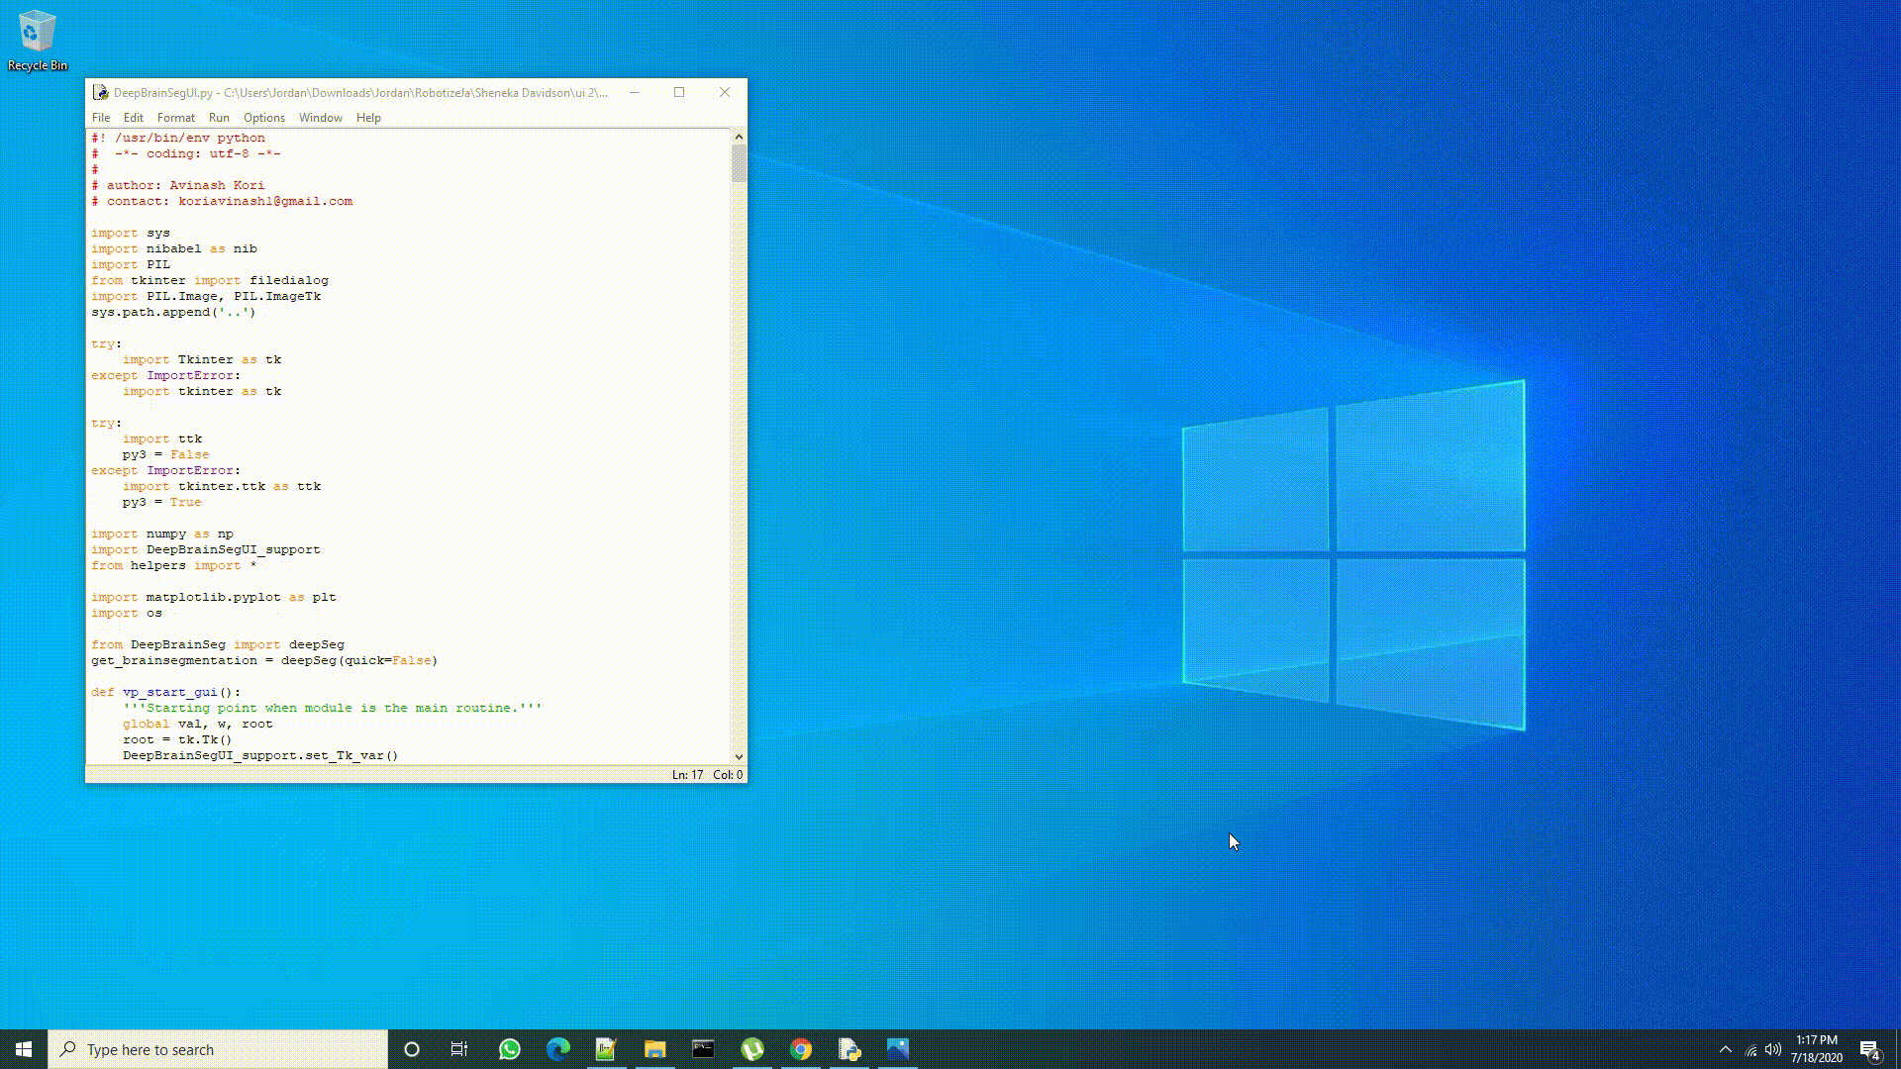Viewport: 1901px width, 1069px height.
Task: Open the uTorrent taskbar icon
Action: 752,1049
